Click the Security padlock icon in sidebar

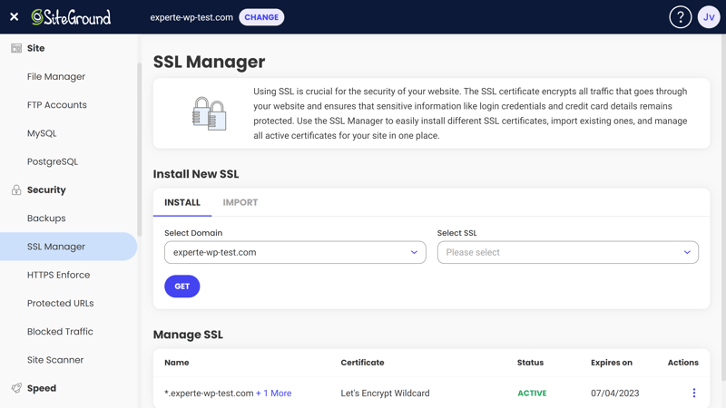(16, 189)
